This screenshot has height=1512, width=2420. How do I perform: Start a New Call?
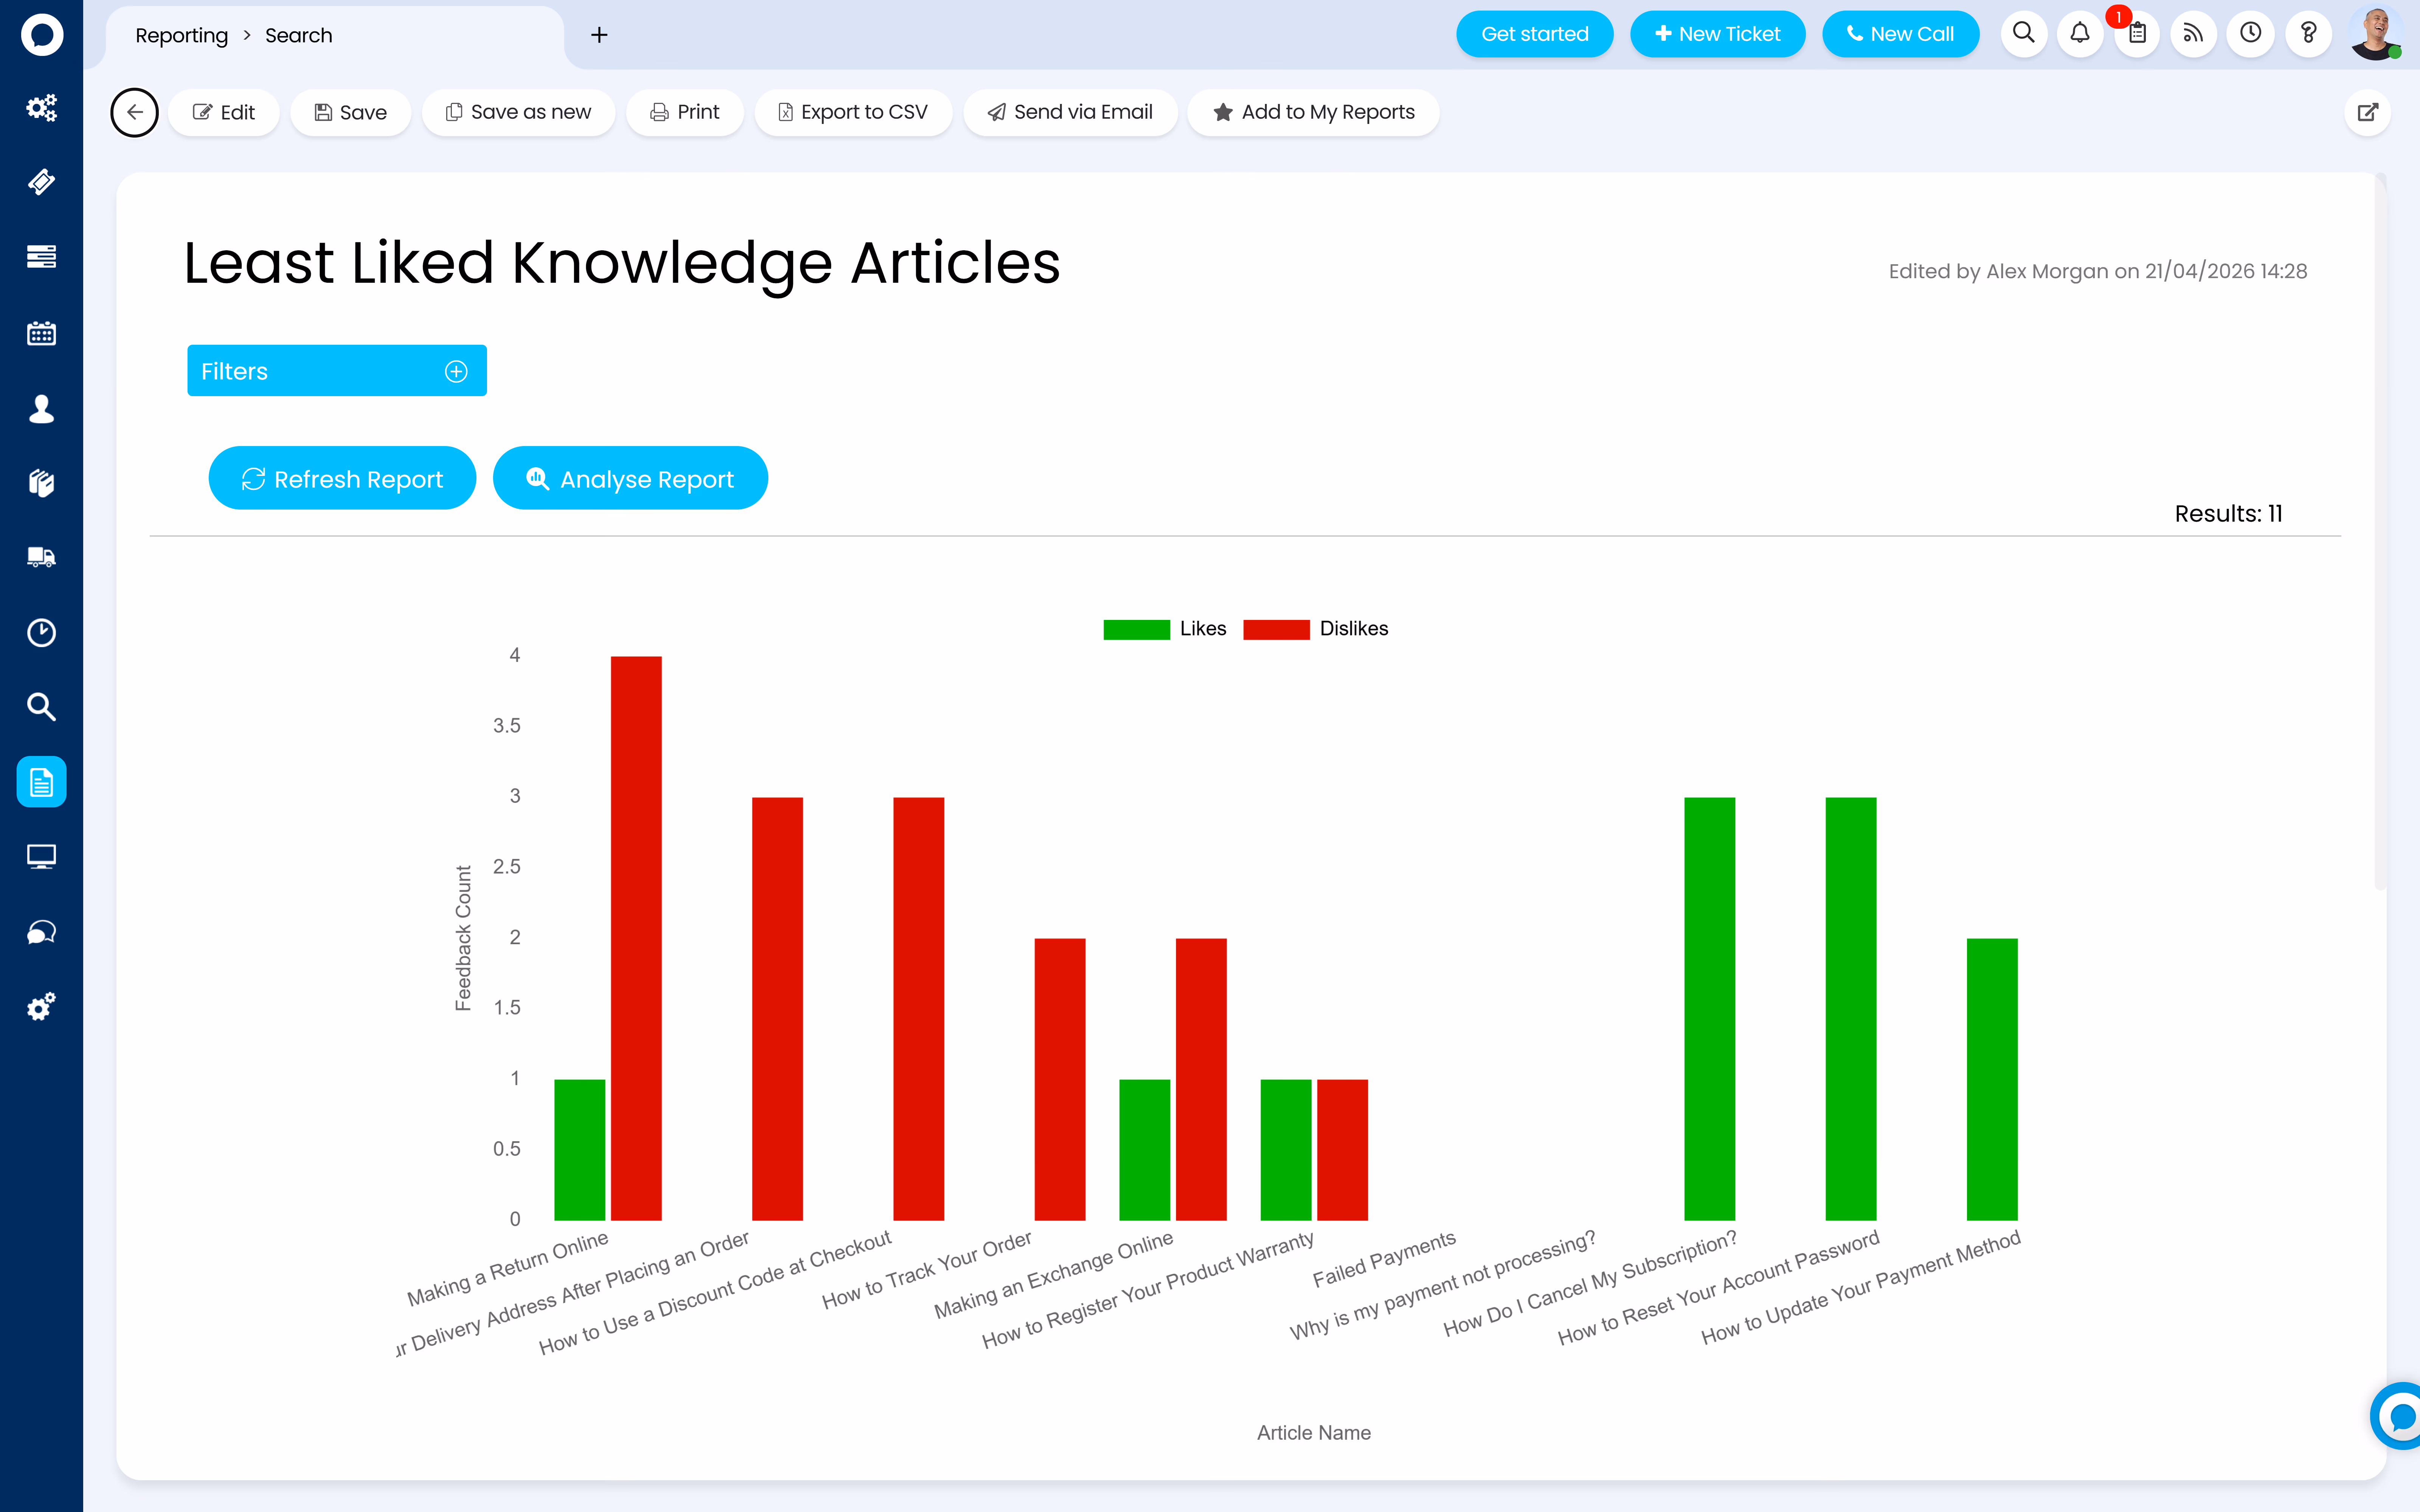[x=1900, y=34]
